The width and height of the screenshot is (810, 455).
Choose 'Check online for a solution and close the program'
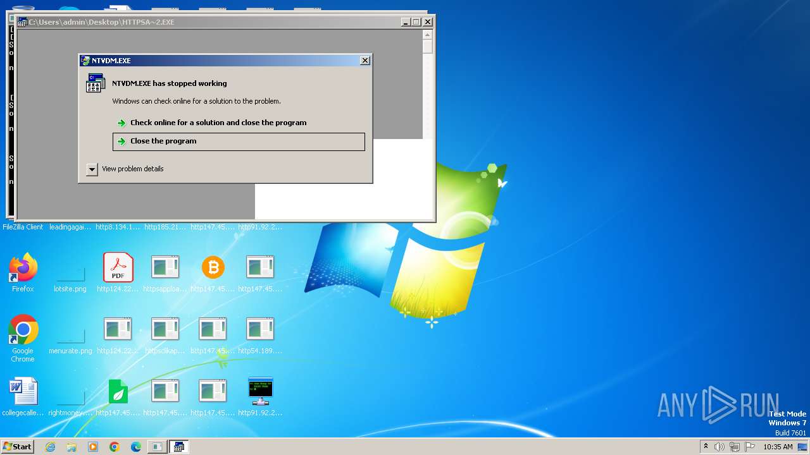(239, 123)
